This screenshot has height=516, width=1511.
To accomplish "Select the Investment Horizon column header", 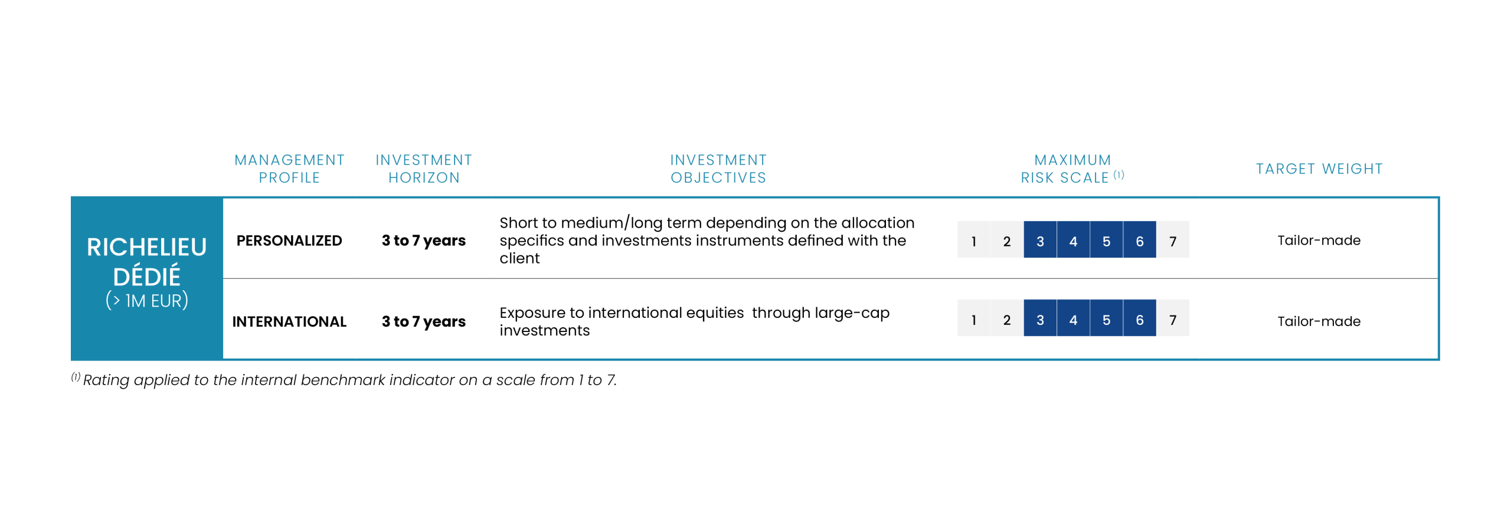I will click(x=424, y=169).
